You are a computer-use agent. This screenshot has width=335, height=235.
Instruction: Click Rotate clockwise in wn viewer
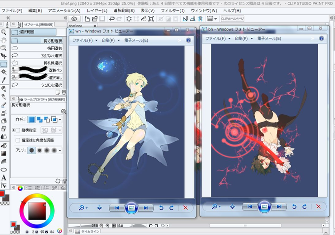coord(171,207)
